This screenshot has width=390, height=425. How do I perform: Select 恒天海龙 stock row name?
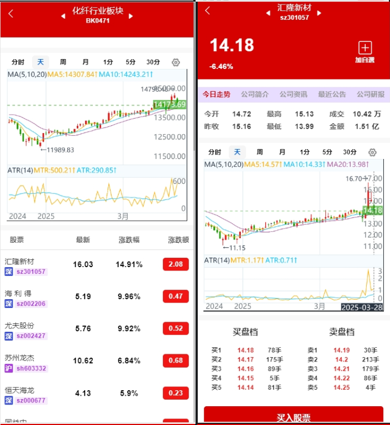click(19, 390)
